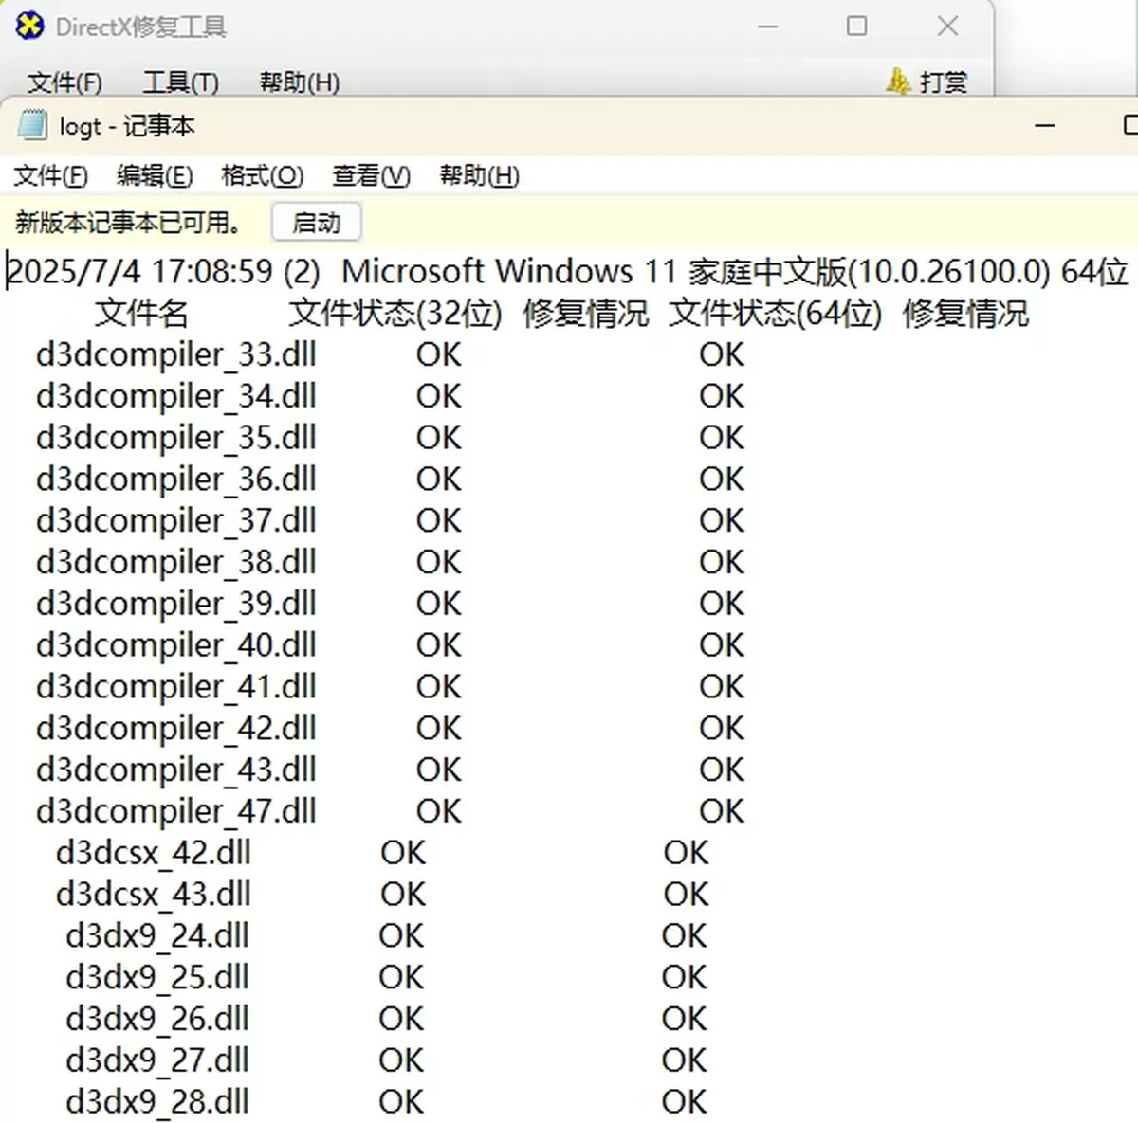Click d3dcompiler_36.dll in the log
The height and width of the screenshot is (1123, 1138).
176,480
